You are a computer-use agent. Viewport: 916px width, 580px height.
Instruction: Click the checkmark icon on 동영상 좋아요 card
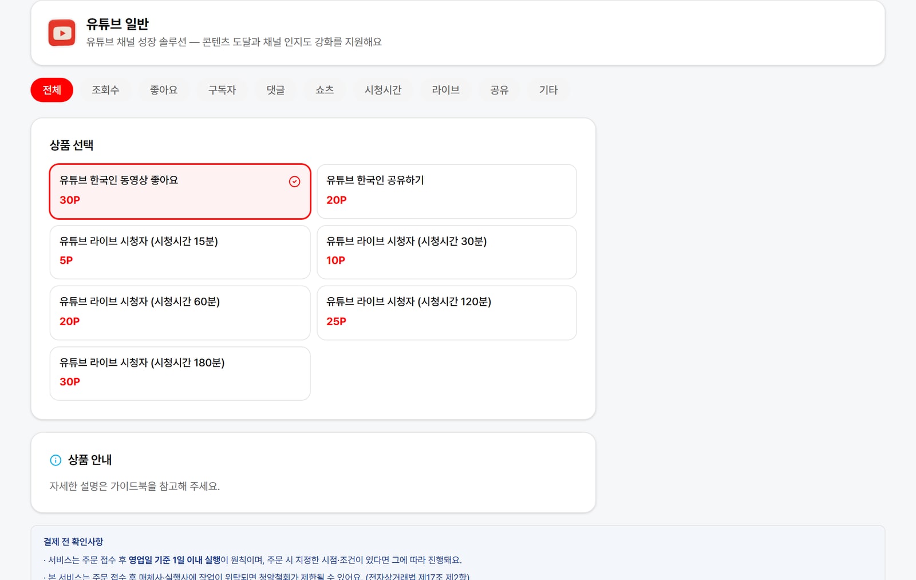pyautogui.click(x=294, y=182)
